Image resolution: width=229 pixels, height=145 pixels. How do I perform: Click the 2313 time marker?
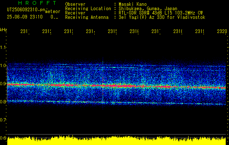point(68,32)
